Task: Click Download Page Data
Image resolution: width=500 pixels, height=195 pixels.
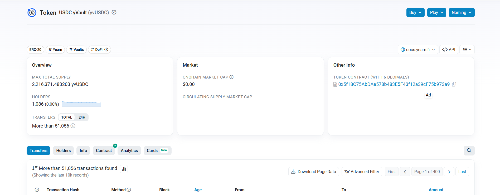Action: click(x=314, y=172)
